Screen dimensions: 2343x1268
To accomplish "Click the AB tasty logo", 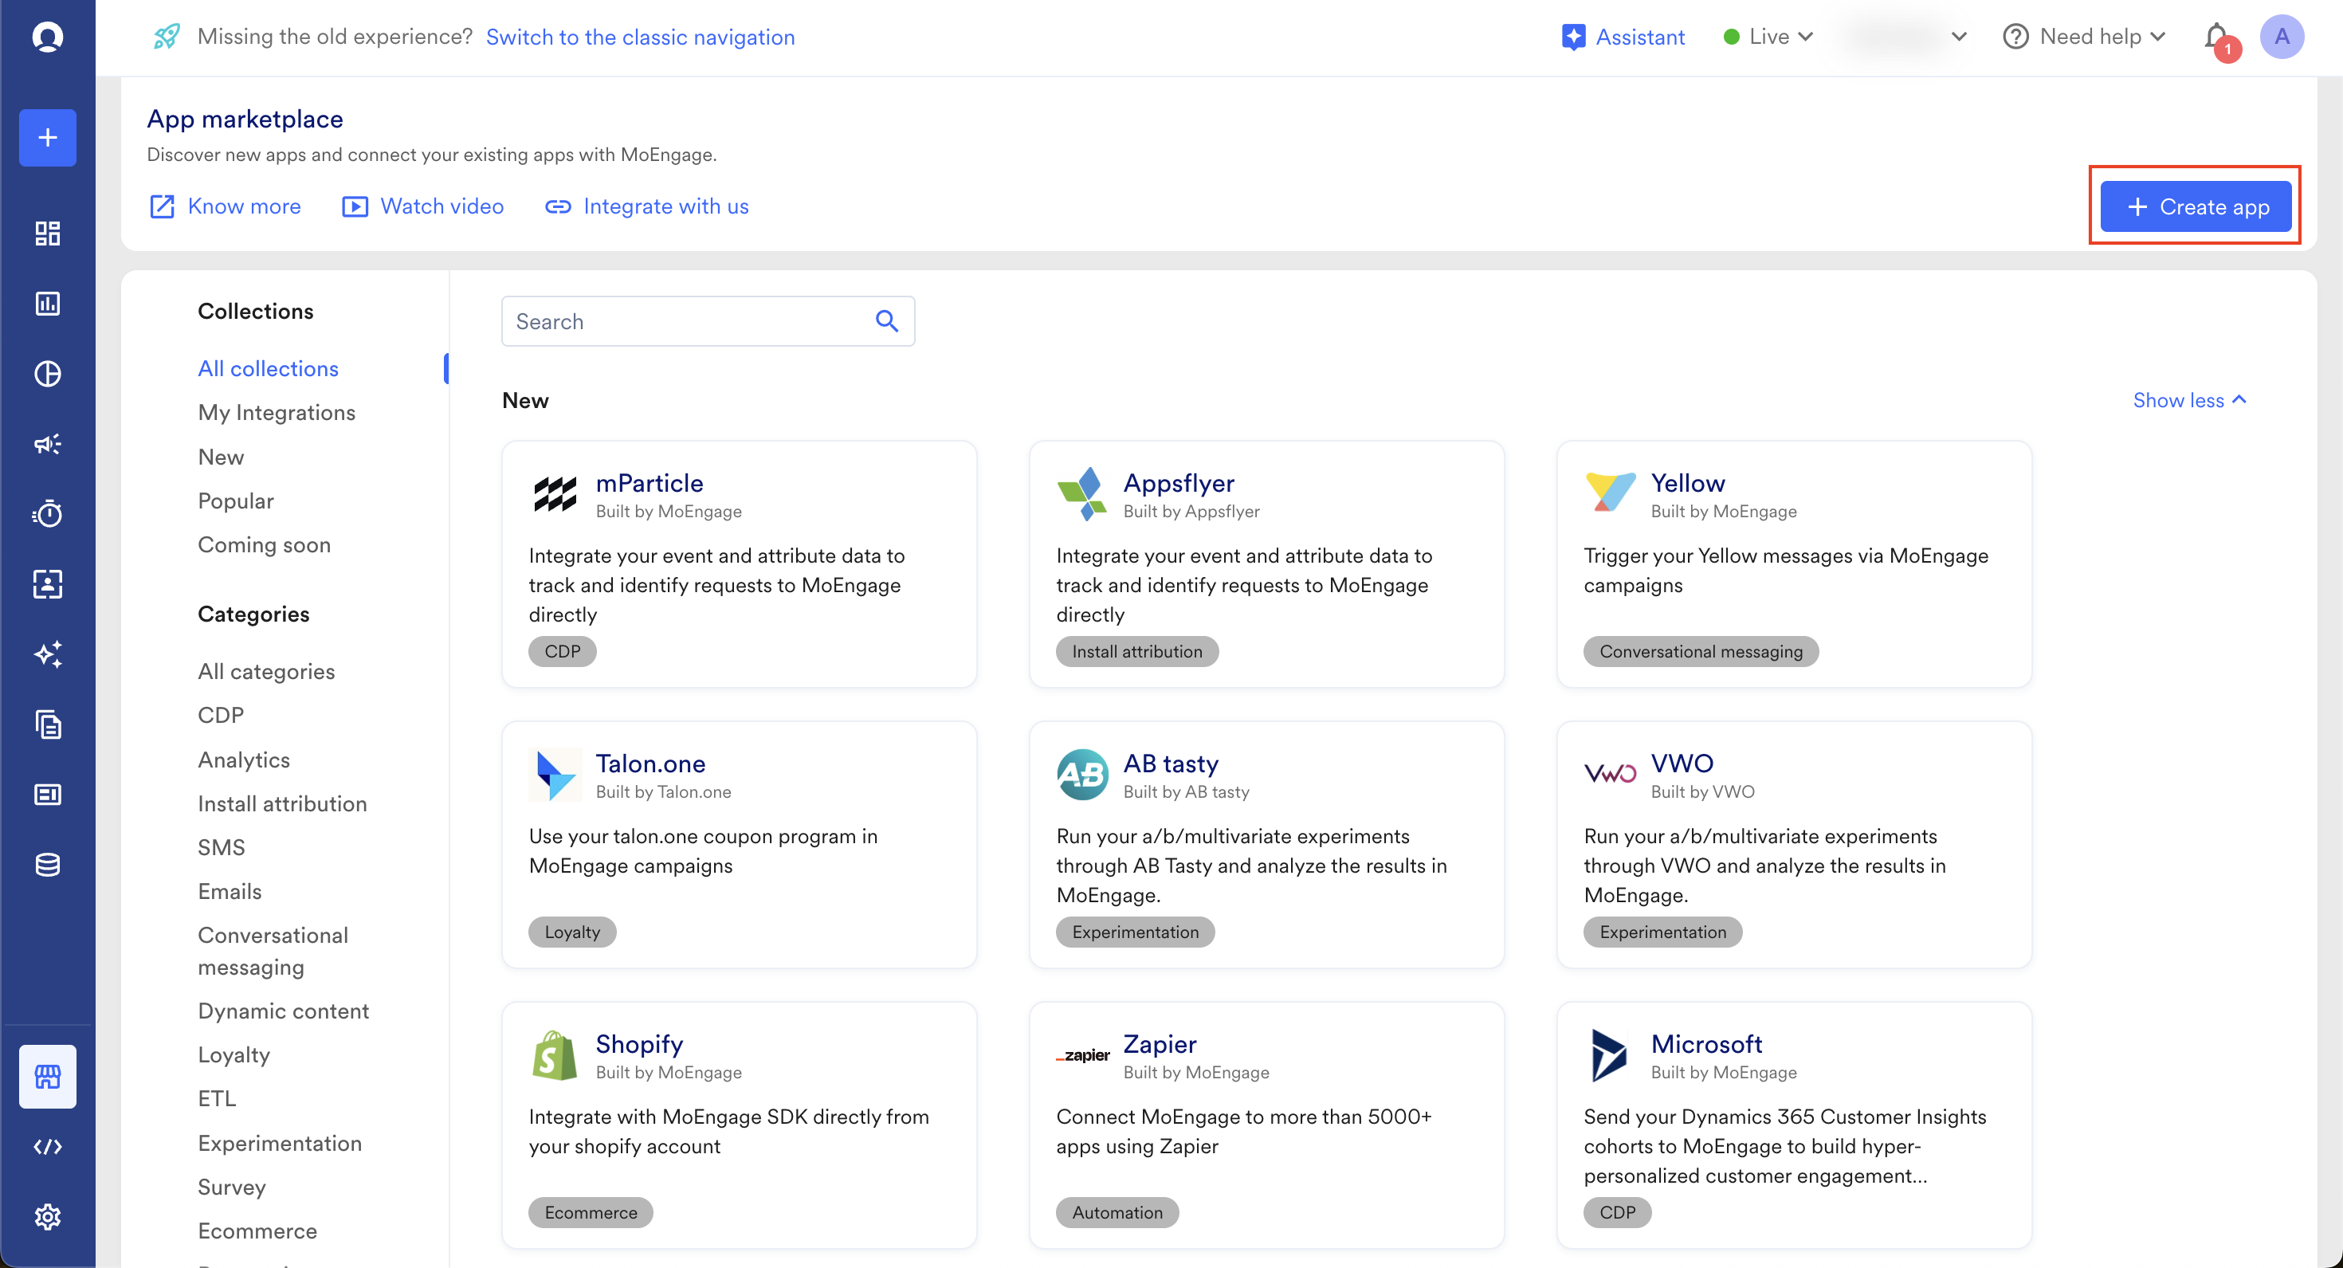I will tap(1082, 775).
